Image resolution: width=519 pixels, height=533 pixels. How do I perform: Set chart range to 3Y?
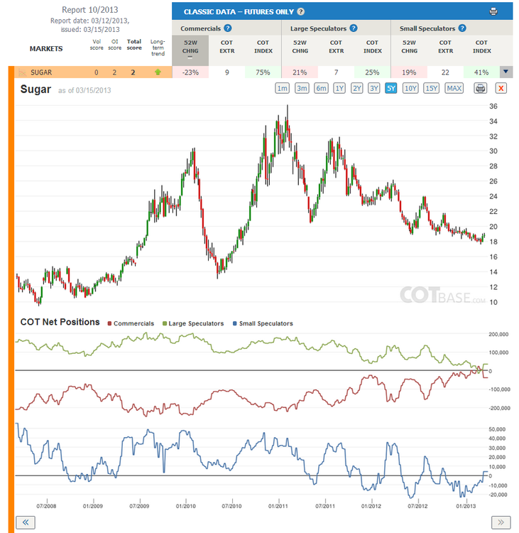click(x=373, y=88)
